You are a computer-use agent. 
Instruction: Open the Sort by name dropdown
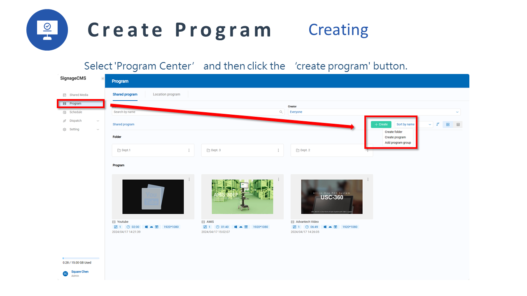pyautogui.click(x=413, y=125)
